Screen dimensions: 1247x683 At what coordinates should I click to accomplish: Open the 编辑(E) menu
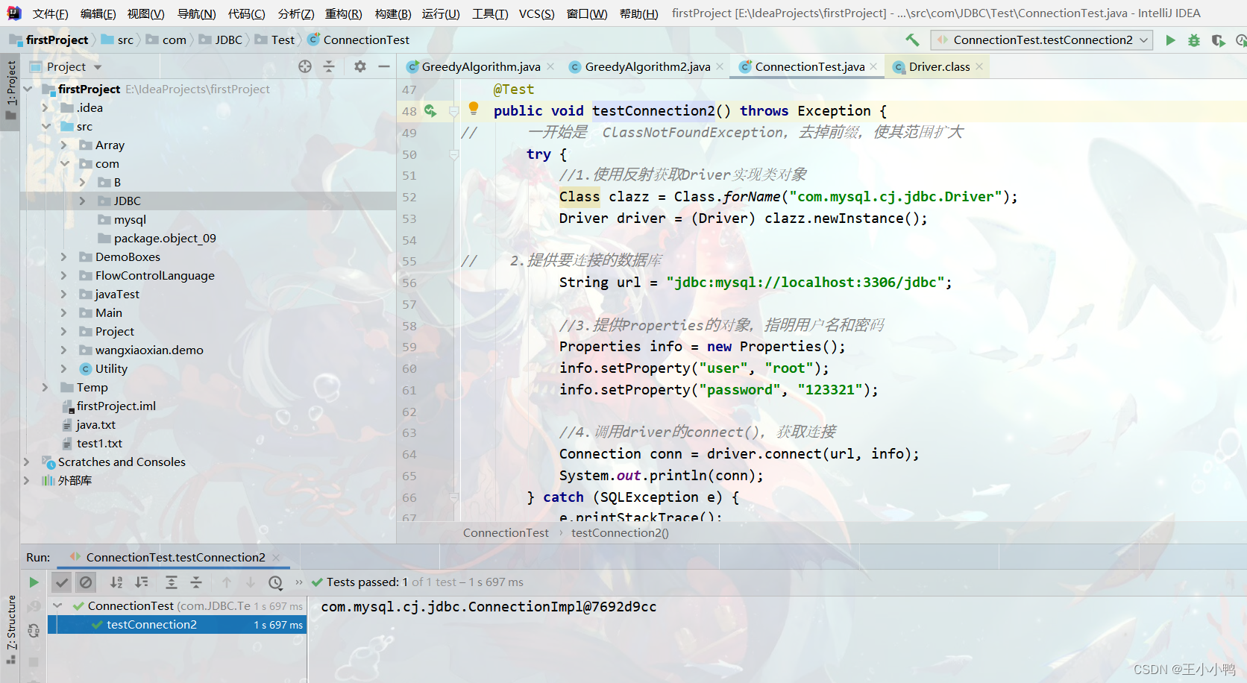[98, 13]
